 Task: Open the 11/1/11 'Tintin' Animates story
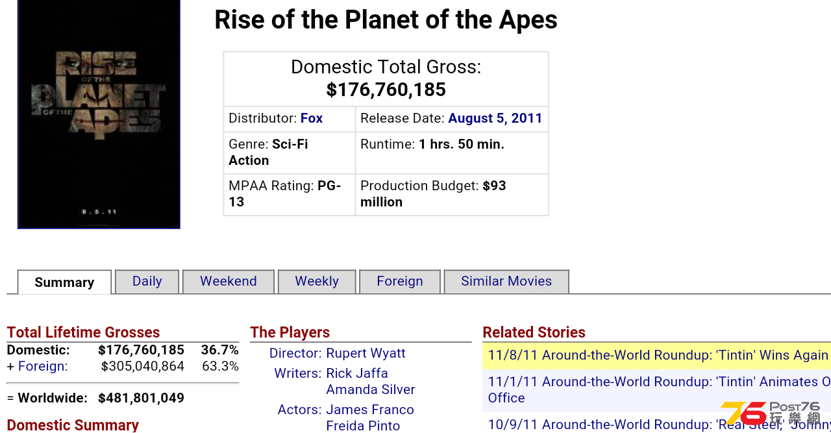pos(659,390)
